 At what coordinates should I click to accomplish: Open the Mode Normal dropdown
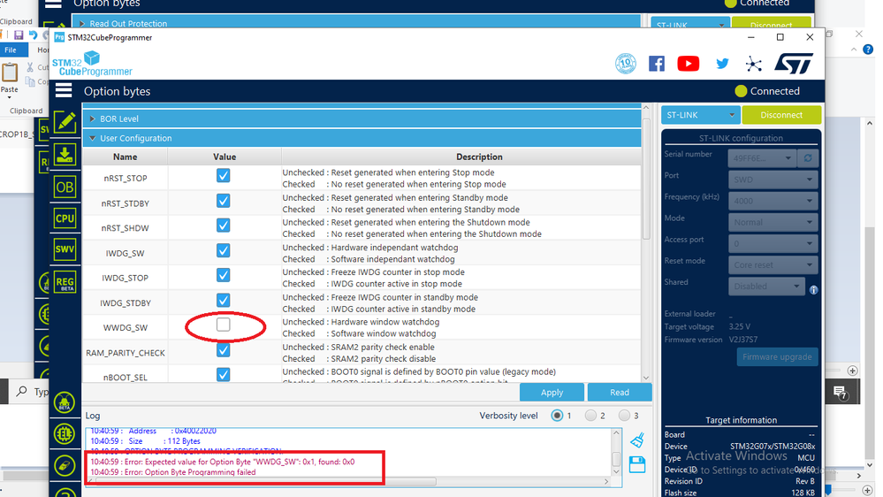(773, 222)
